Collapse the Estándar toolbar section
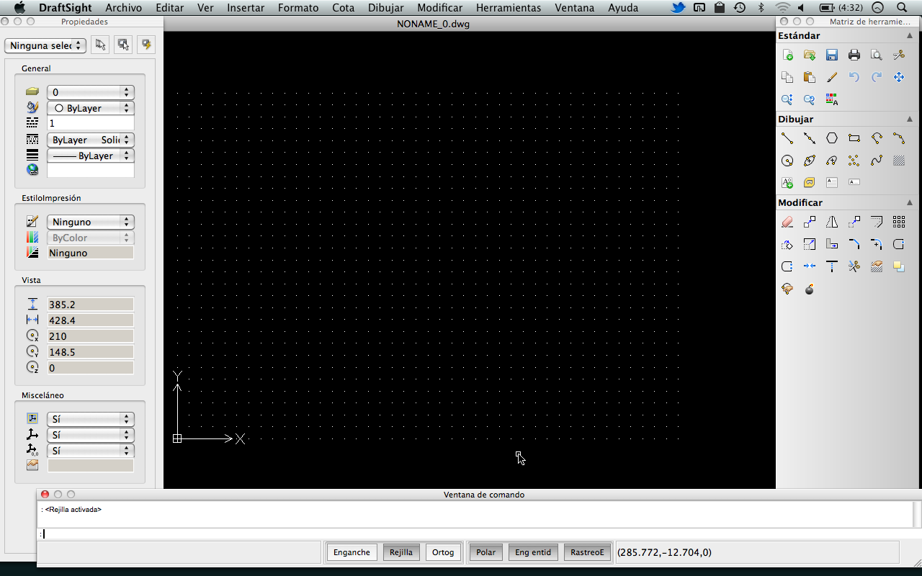The image size is (922, 576). tap(909, 35)
